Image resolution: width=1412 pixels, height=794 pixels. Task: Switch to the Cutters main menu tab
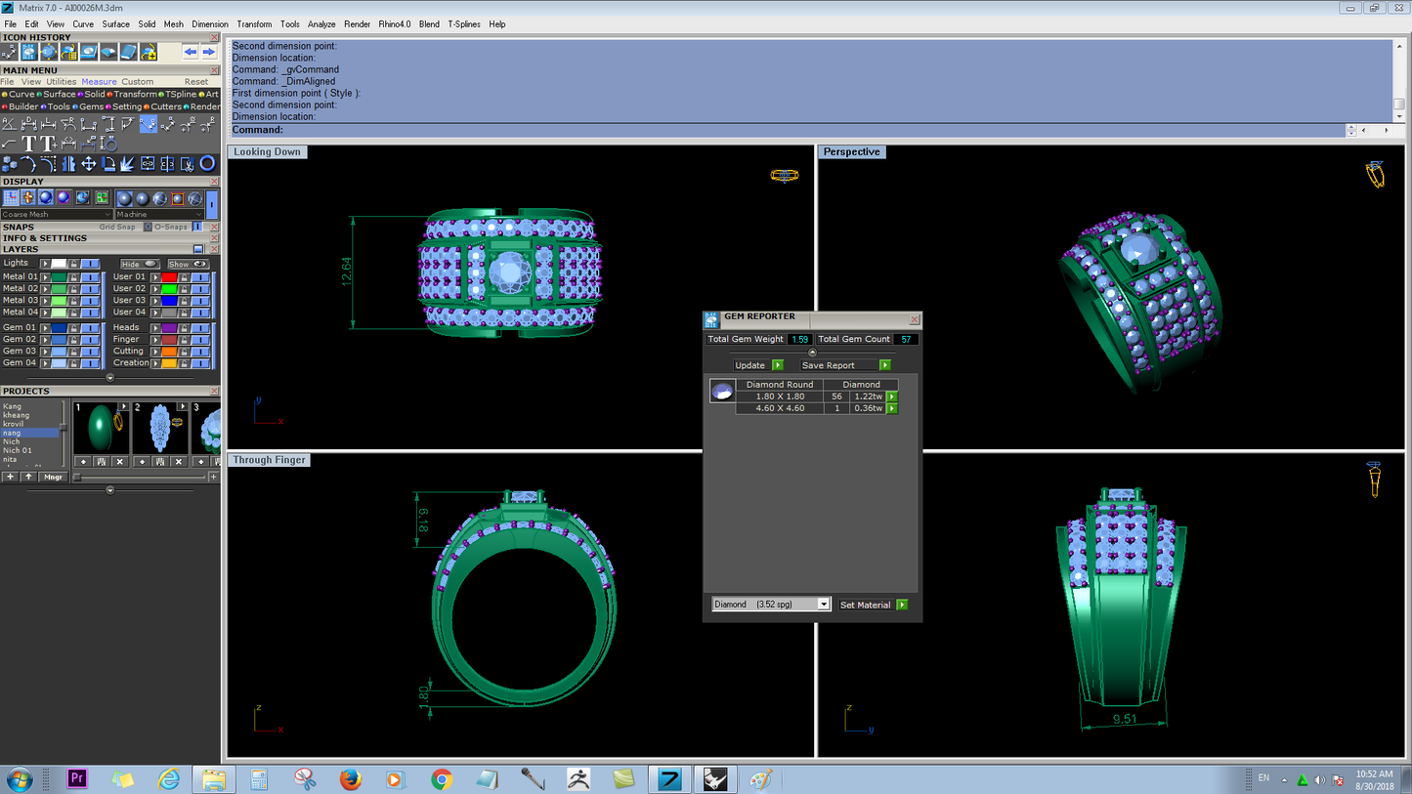pos(165,106)
